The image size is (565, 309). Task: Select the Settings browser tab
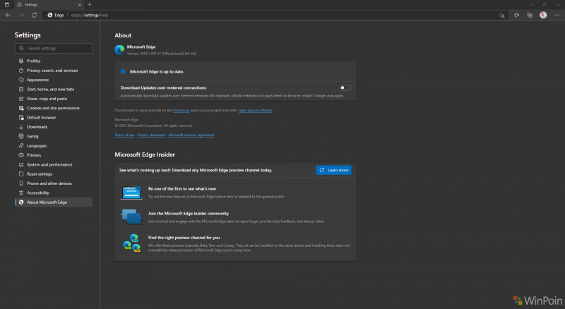coord(49,5)
